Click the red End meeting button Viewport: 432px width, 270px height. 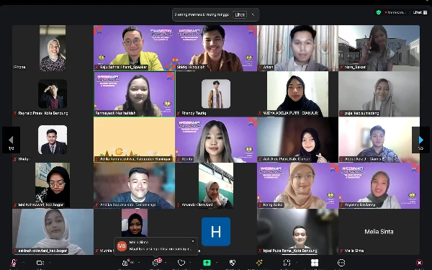point(419,263)
